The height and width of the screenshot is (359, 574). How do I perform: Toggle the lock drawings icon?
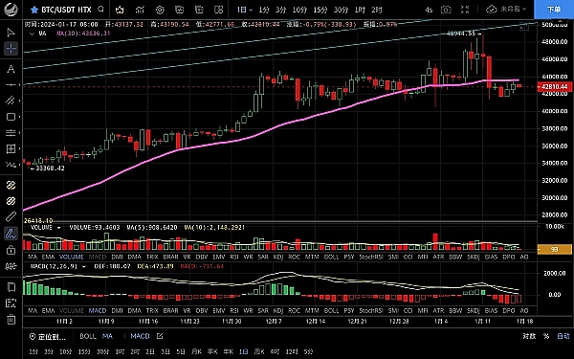pos(11,250)
